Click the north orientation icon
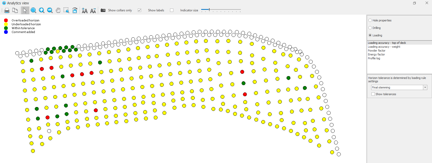 tap(75, 10)
